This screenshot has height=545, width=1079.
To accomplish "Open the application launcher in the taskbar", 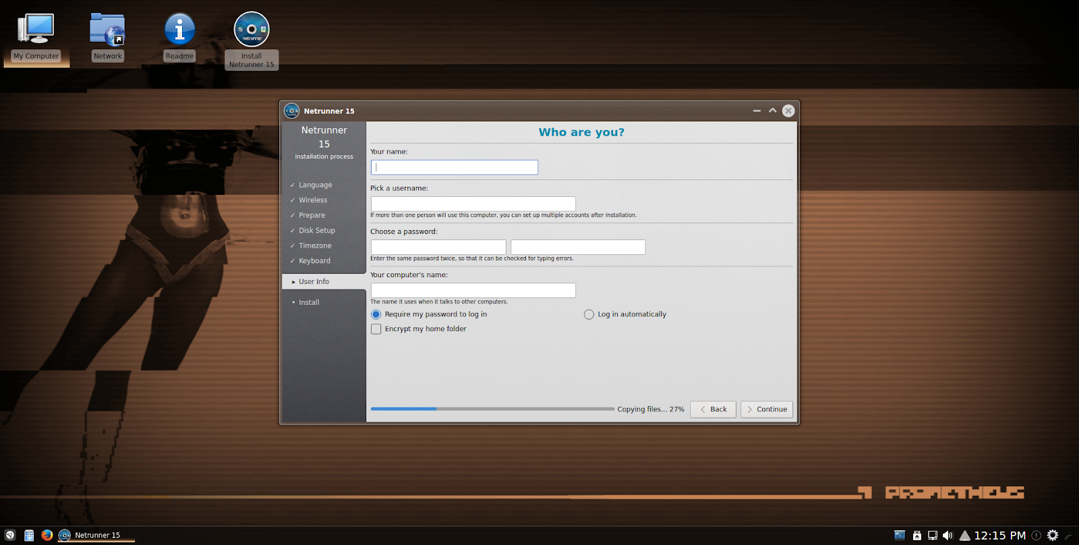I will point(10,535).
